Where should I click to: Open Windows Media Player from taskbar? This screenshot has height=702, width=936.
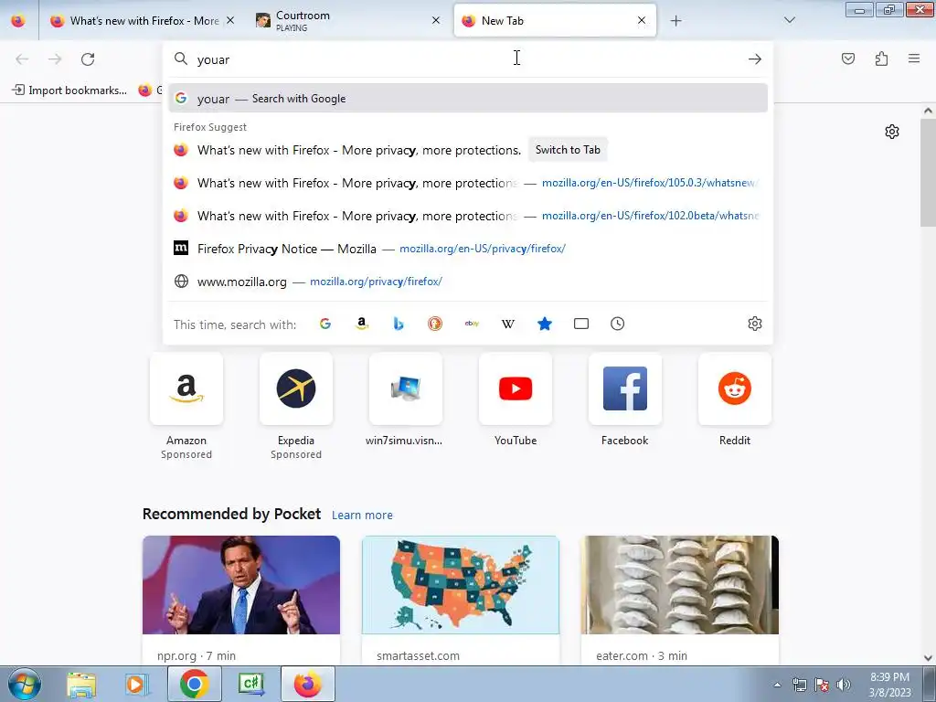[137, 684]
